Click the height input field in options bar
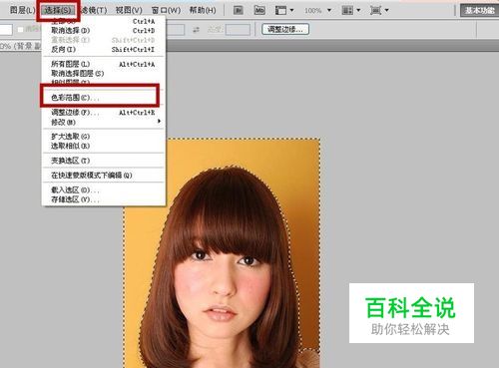This screenshot has width=499, height=368. coord(238,30)
